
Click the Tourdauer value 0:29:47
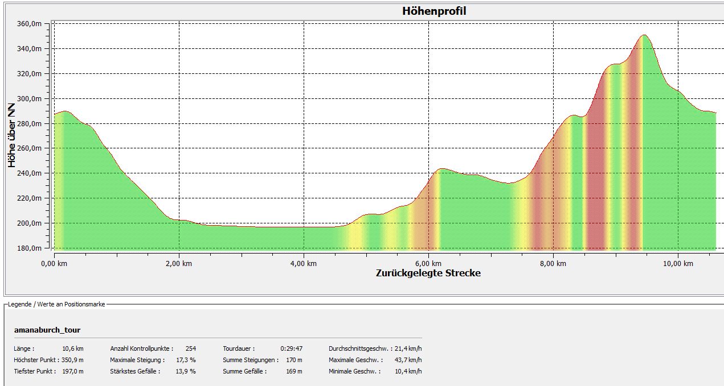(291, 348)
